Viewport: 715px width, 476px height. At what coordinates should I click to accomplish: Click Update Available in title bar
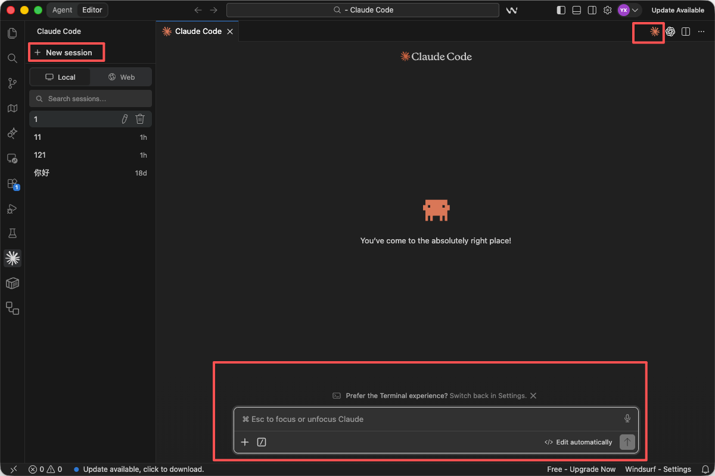coord(678,10)
